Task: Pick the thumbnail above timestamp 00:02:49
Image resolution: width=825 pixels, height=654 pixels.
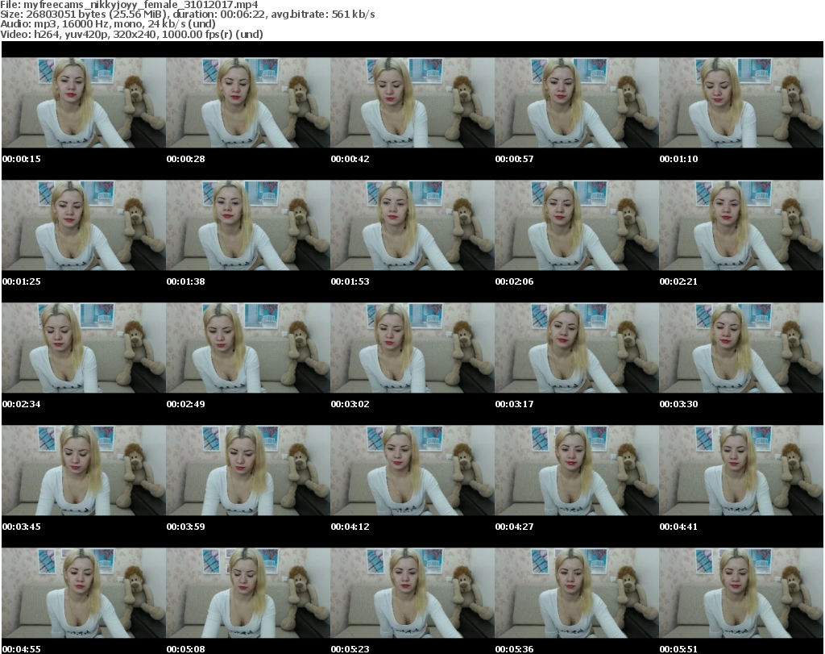Action: (x=248, y=348)
